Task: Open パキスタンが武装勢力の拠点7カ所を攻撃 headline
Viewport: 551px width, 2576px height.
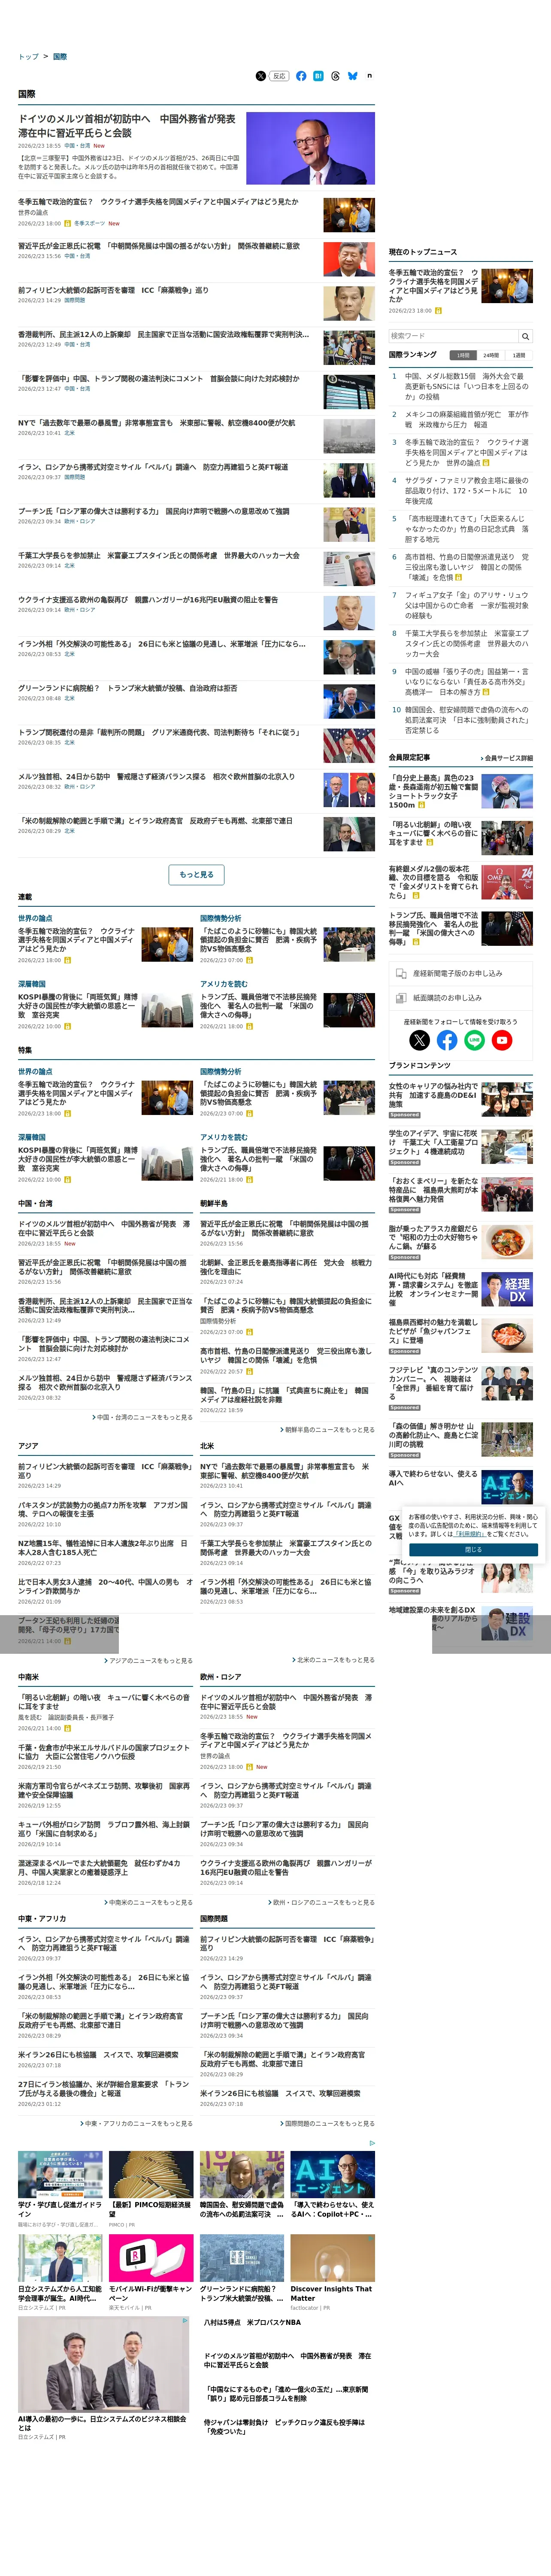Action: (x=103, y=1509)
